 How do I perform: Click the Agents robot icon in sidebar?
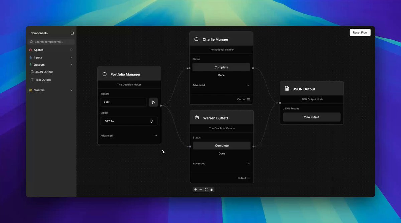31,50
